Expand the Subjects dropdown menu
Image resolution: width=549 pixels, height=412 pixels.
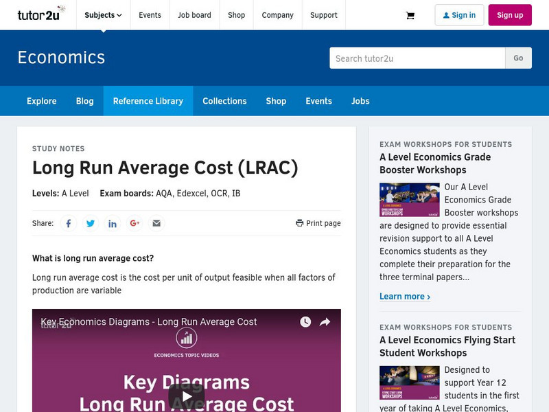[x=103, y=15]
